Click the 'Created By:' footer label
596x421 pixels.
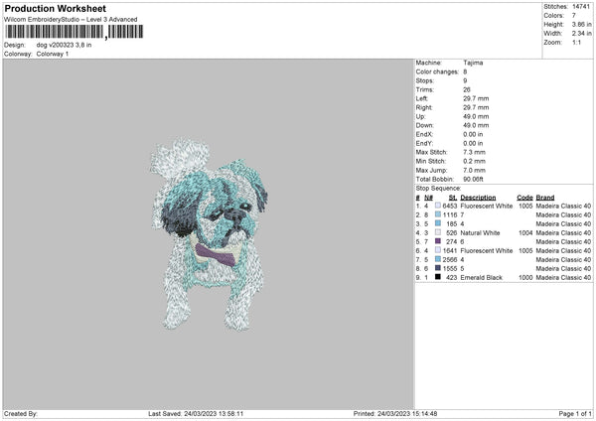pos(21,414)
